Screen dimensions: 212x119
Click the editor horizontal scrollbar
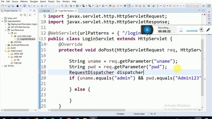88,110
